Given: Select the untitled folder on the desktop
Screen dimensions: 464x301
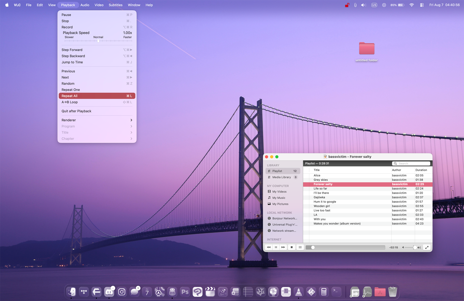Looking at the screenshot, I should 367,52.
